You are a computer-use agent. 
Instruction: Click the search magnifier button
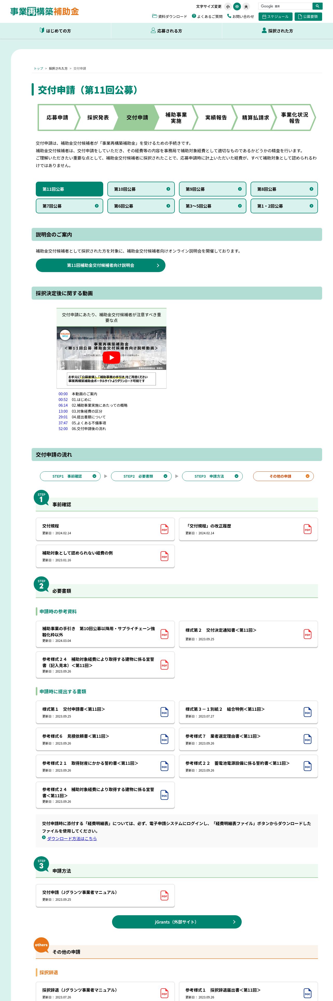(317, 6)
